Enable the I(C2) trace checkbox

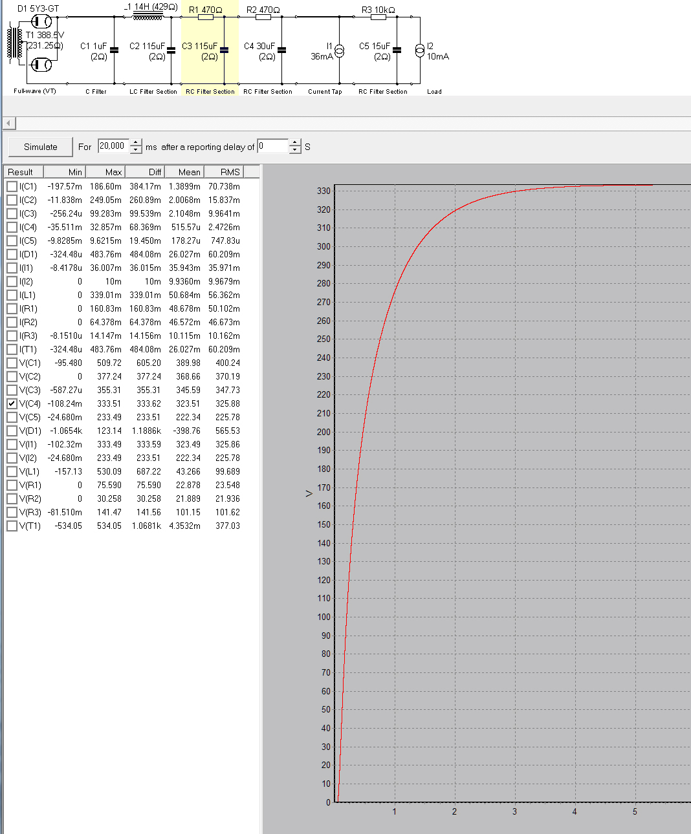[12, 200]
